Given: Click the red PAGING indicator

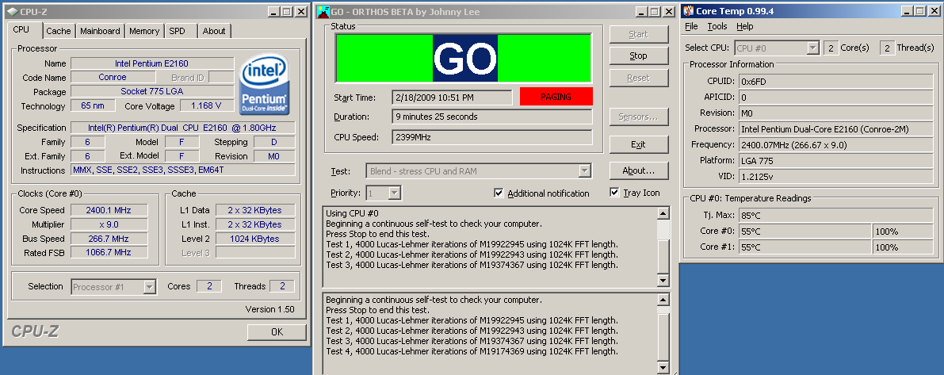Looking at the screenshot, I should point(556,96).
